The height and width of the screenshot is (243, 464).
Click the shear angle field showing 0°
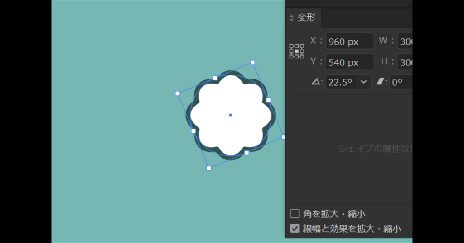(401, 82)
